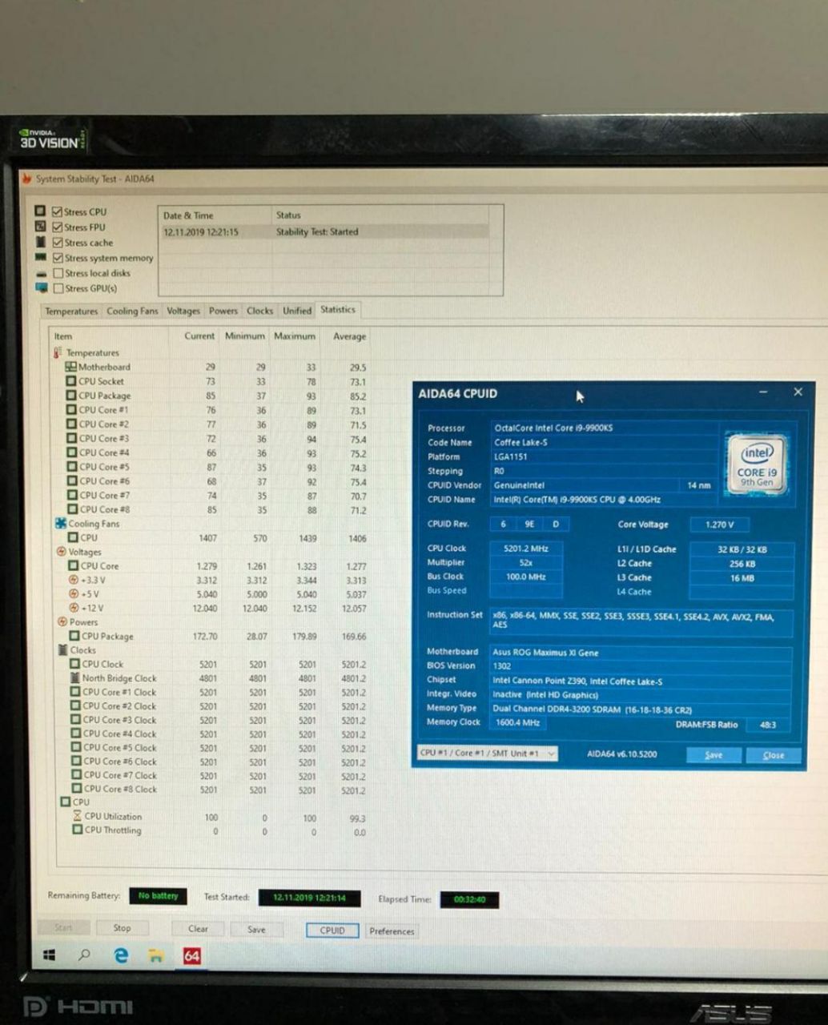The height and width of the screenshot is (1025, 828).
Task: Click the CPU Throttling row icon
Action: (77, 830)
